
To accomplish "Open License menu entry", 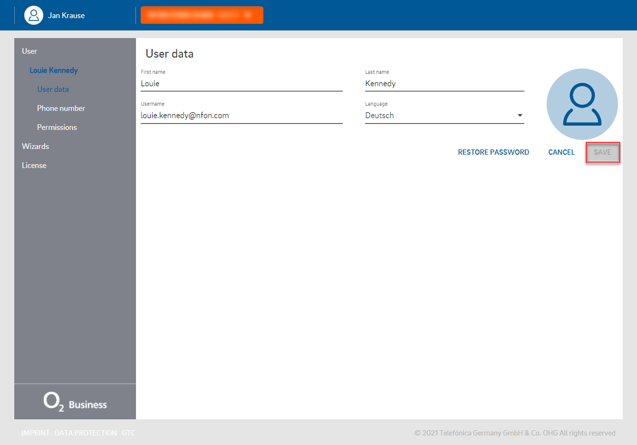I will point(34,165).
